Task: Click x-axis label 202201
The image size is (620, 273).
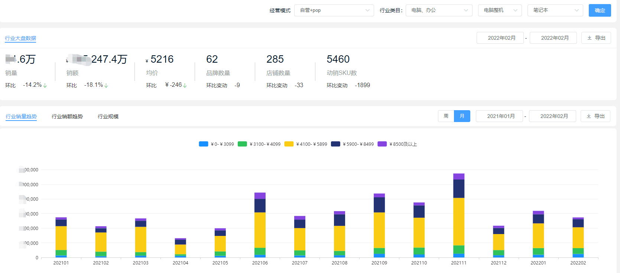Action: click(x=538, y=263)
